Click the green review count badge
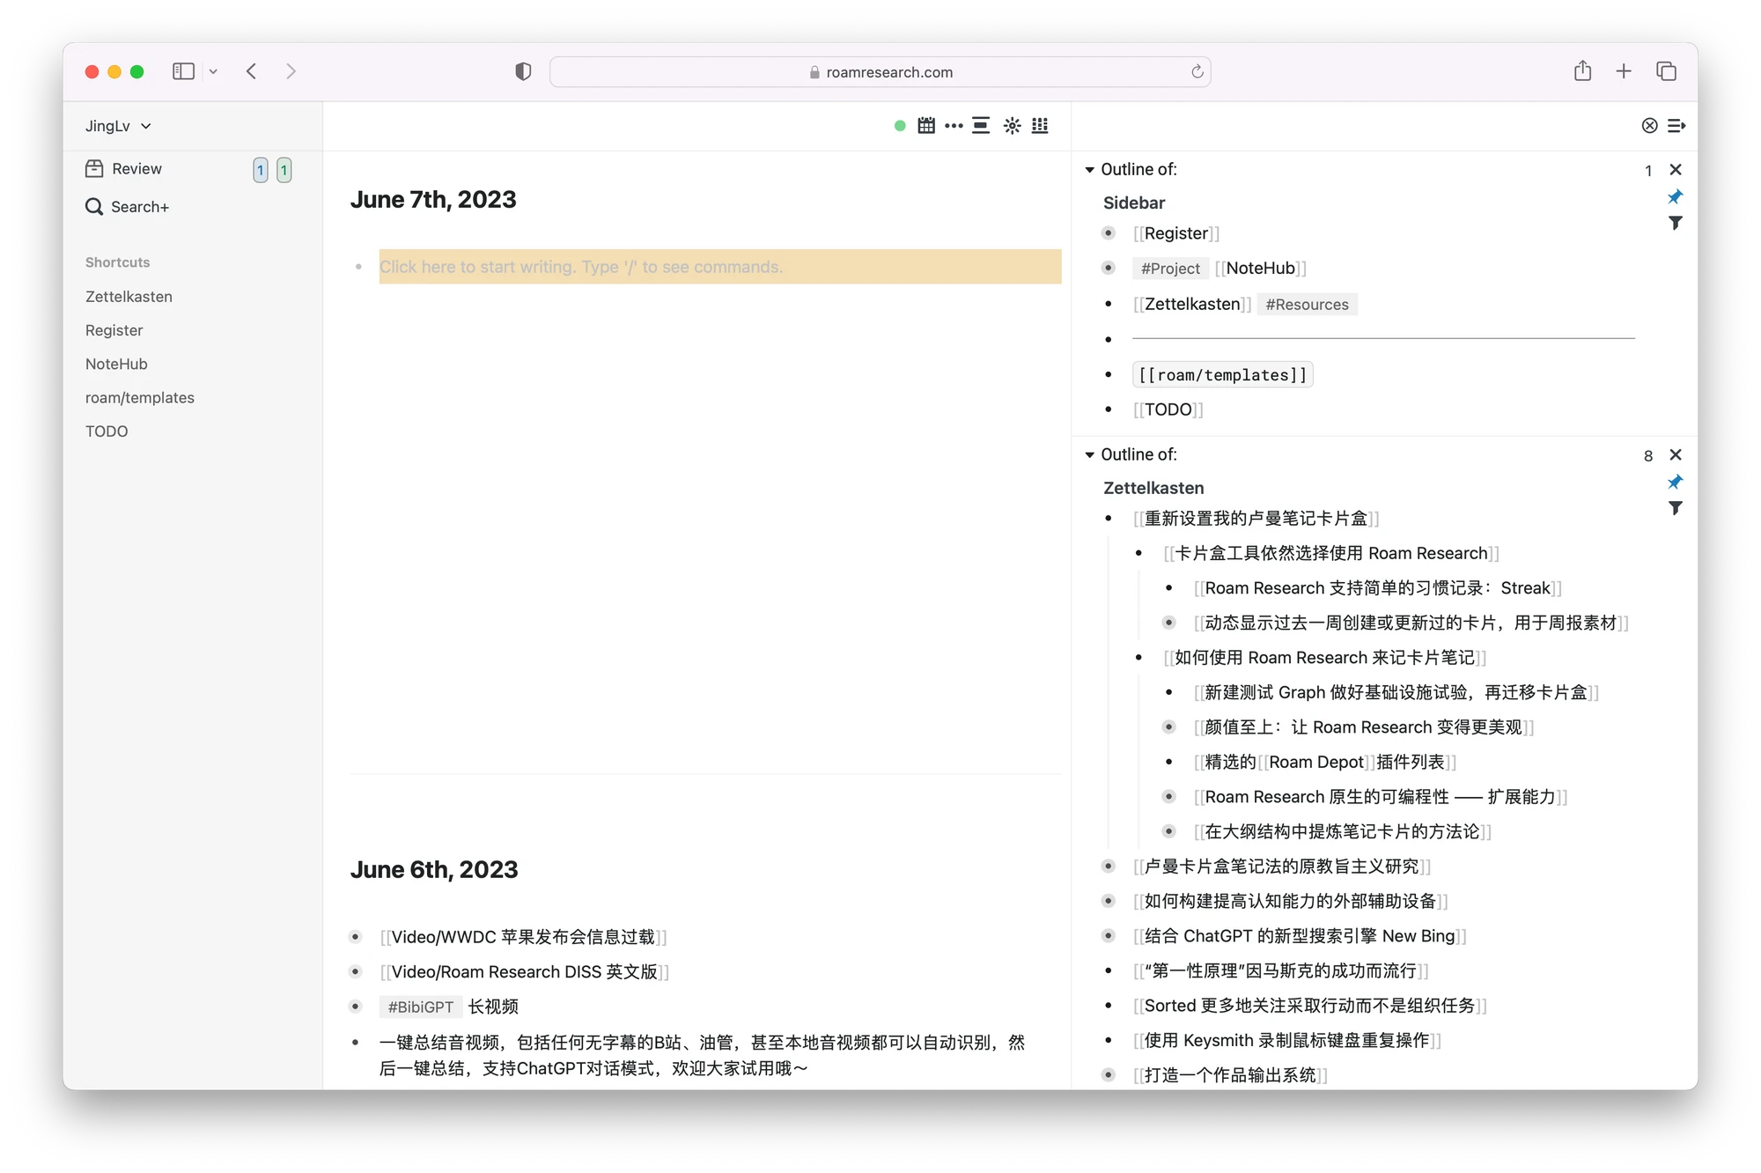Viewport: 1761px width, 1173px height. (284, 170)
